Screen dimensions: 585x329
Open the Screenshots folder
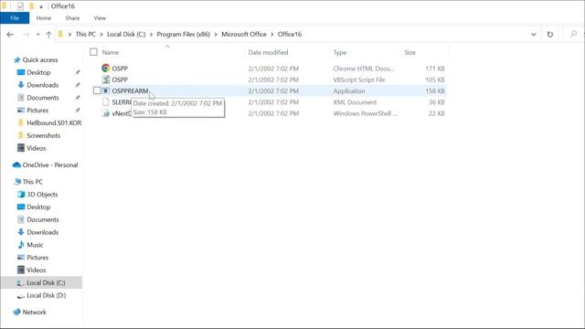(x=43, y=136)
